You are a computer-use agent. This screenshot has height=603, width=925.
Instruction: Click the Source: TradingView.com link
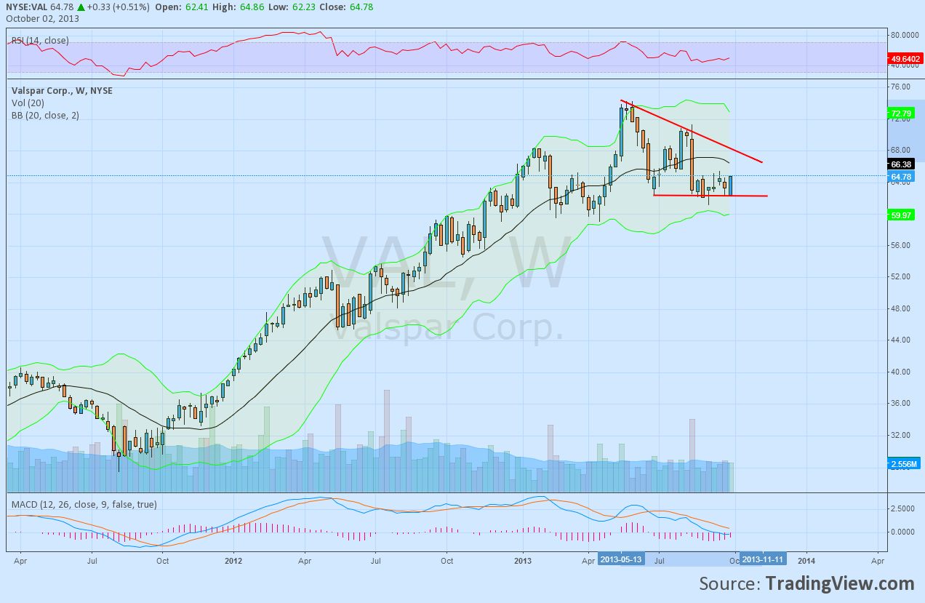806,583
